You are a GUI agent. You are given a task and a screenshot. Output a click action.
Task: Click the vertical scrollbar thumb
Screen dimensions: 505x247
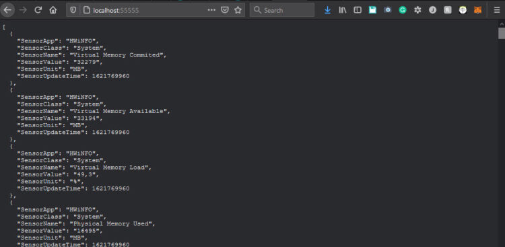click(502, 33)
